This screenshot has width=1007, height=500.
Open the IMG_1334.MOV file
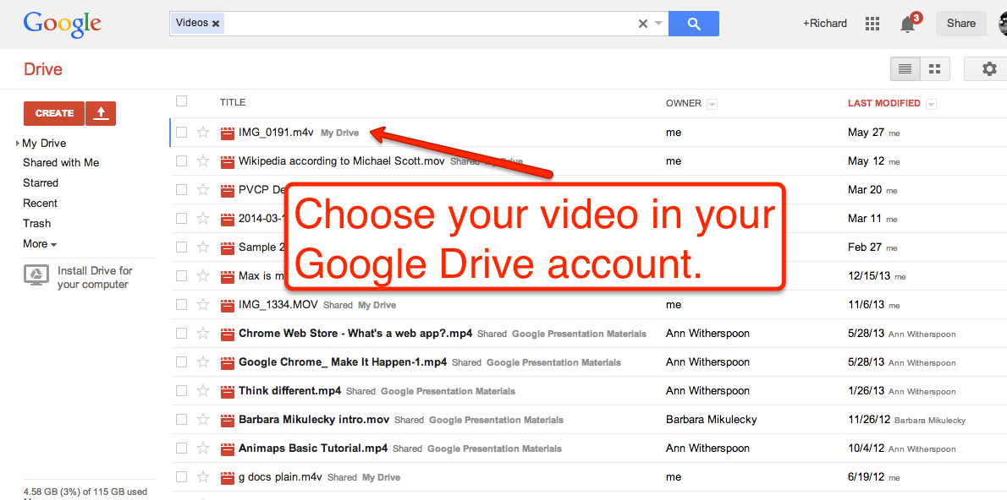click(278, 305)
